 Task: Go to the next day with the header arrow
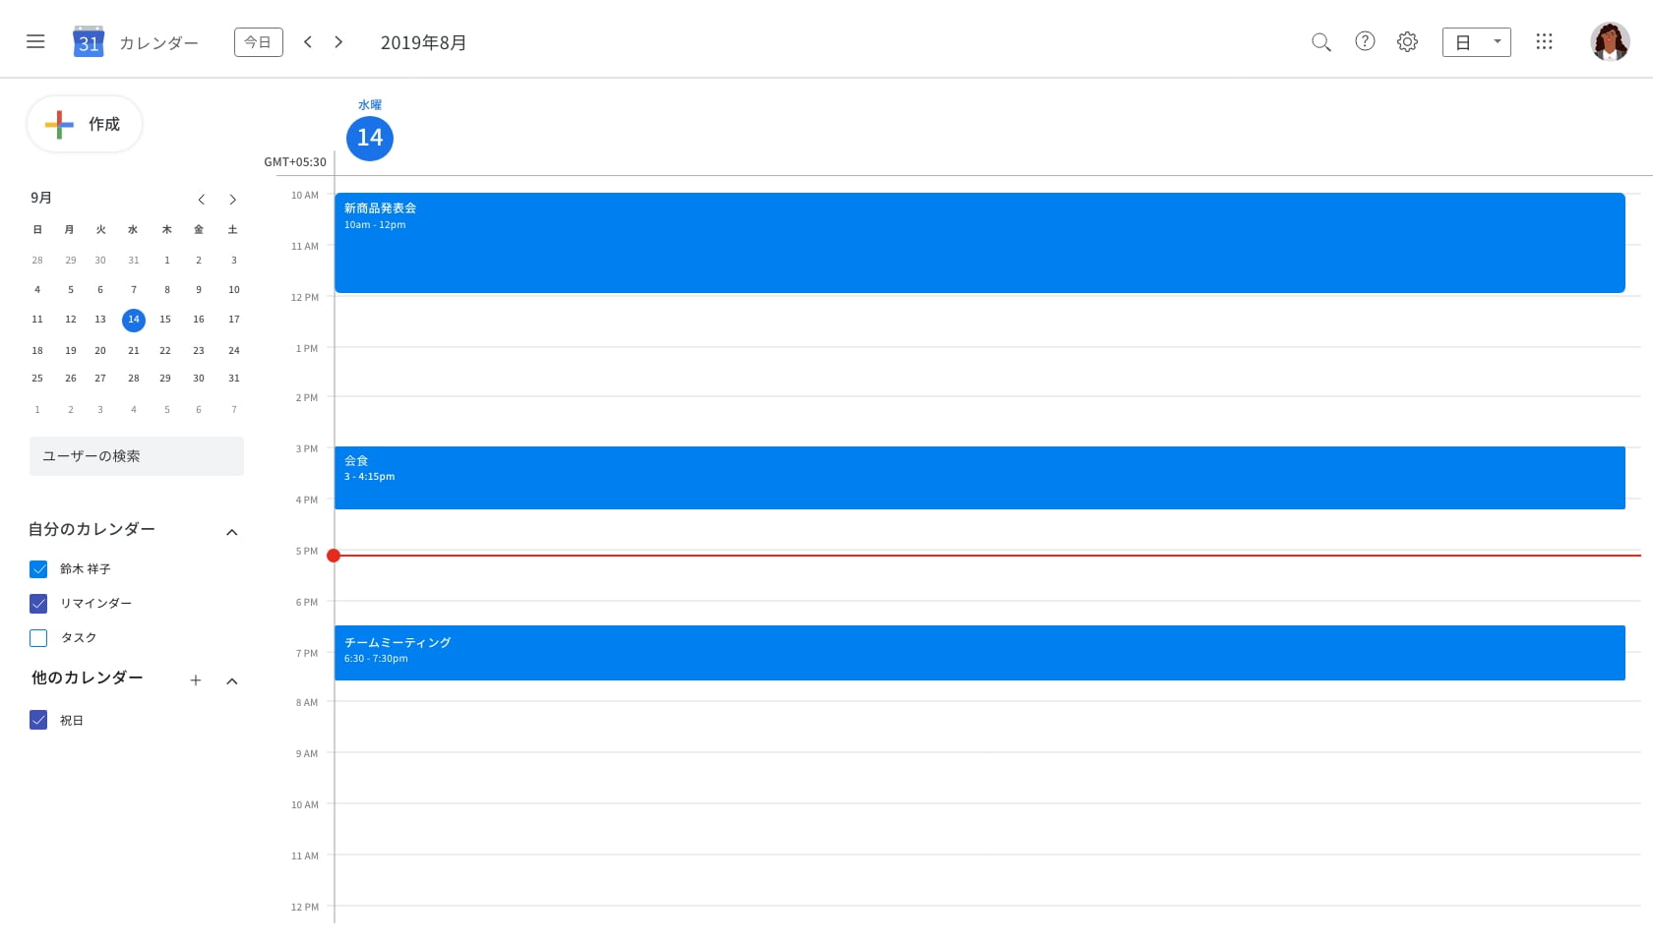coord(338,42)
